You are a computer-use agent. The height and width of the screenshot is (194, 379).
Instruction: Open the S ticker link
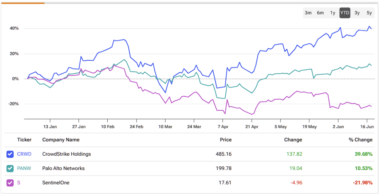19,183
